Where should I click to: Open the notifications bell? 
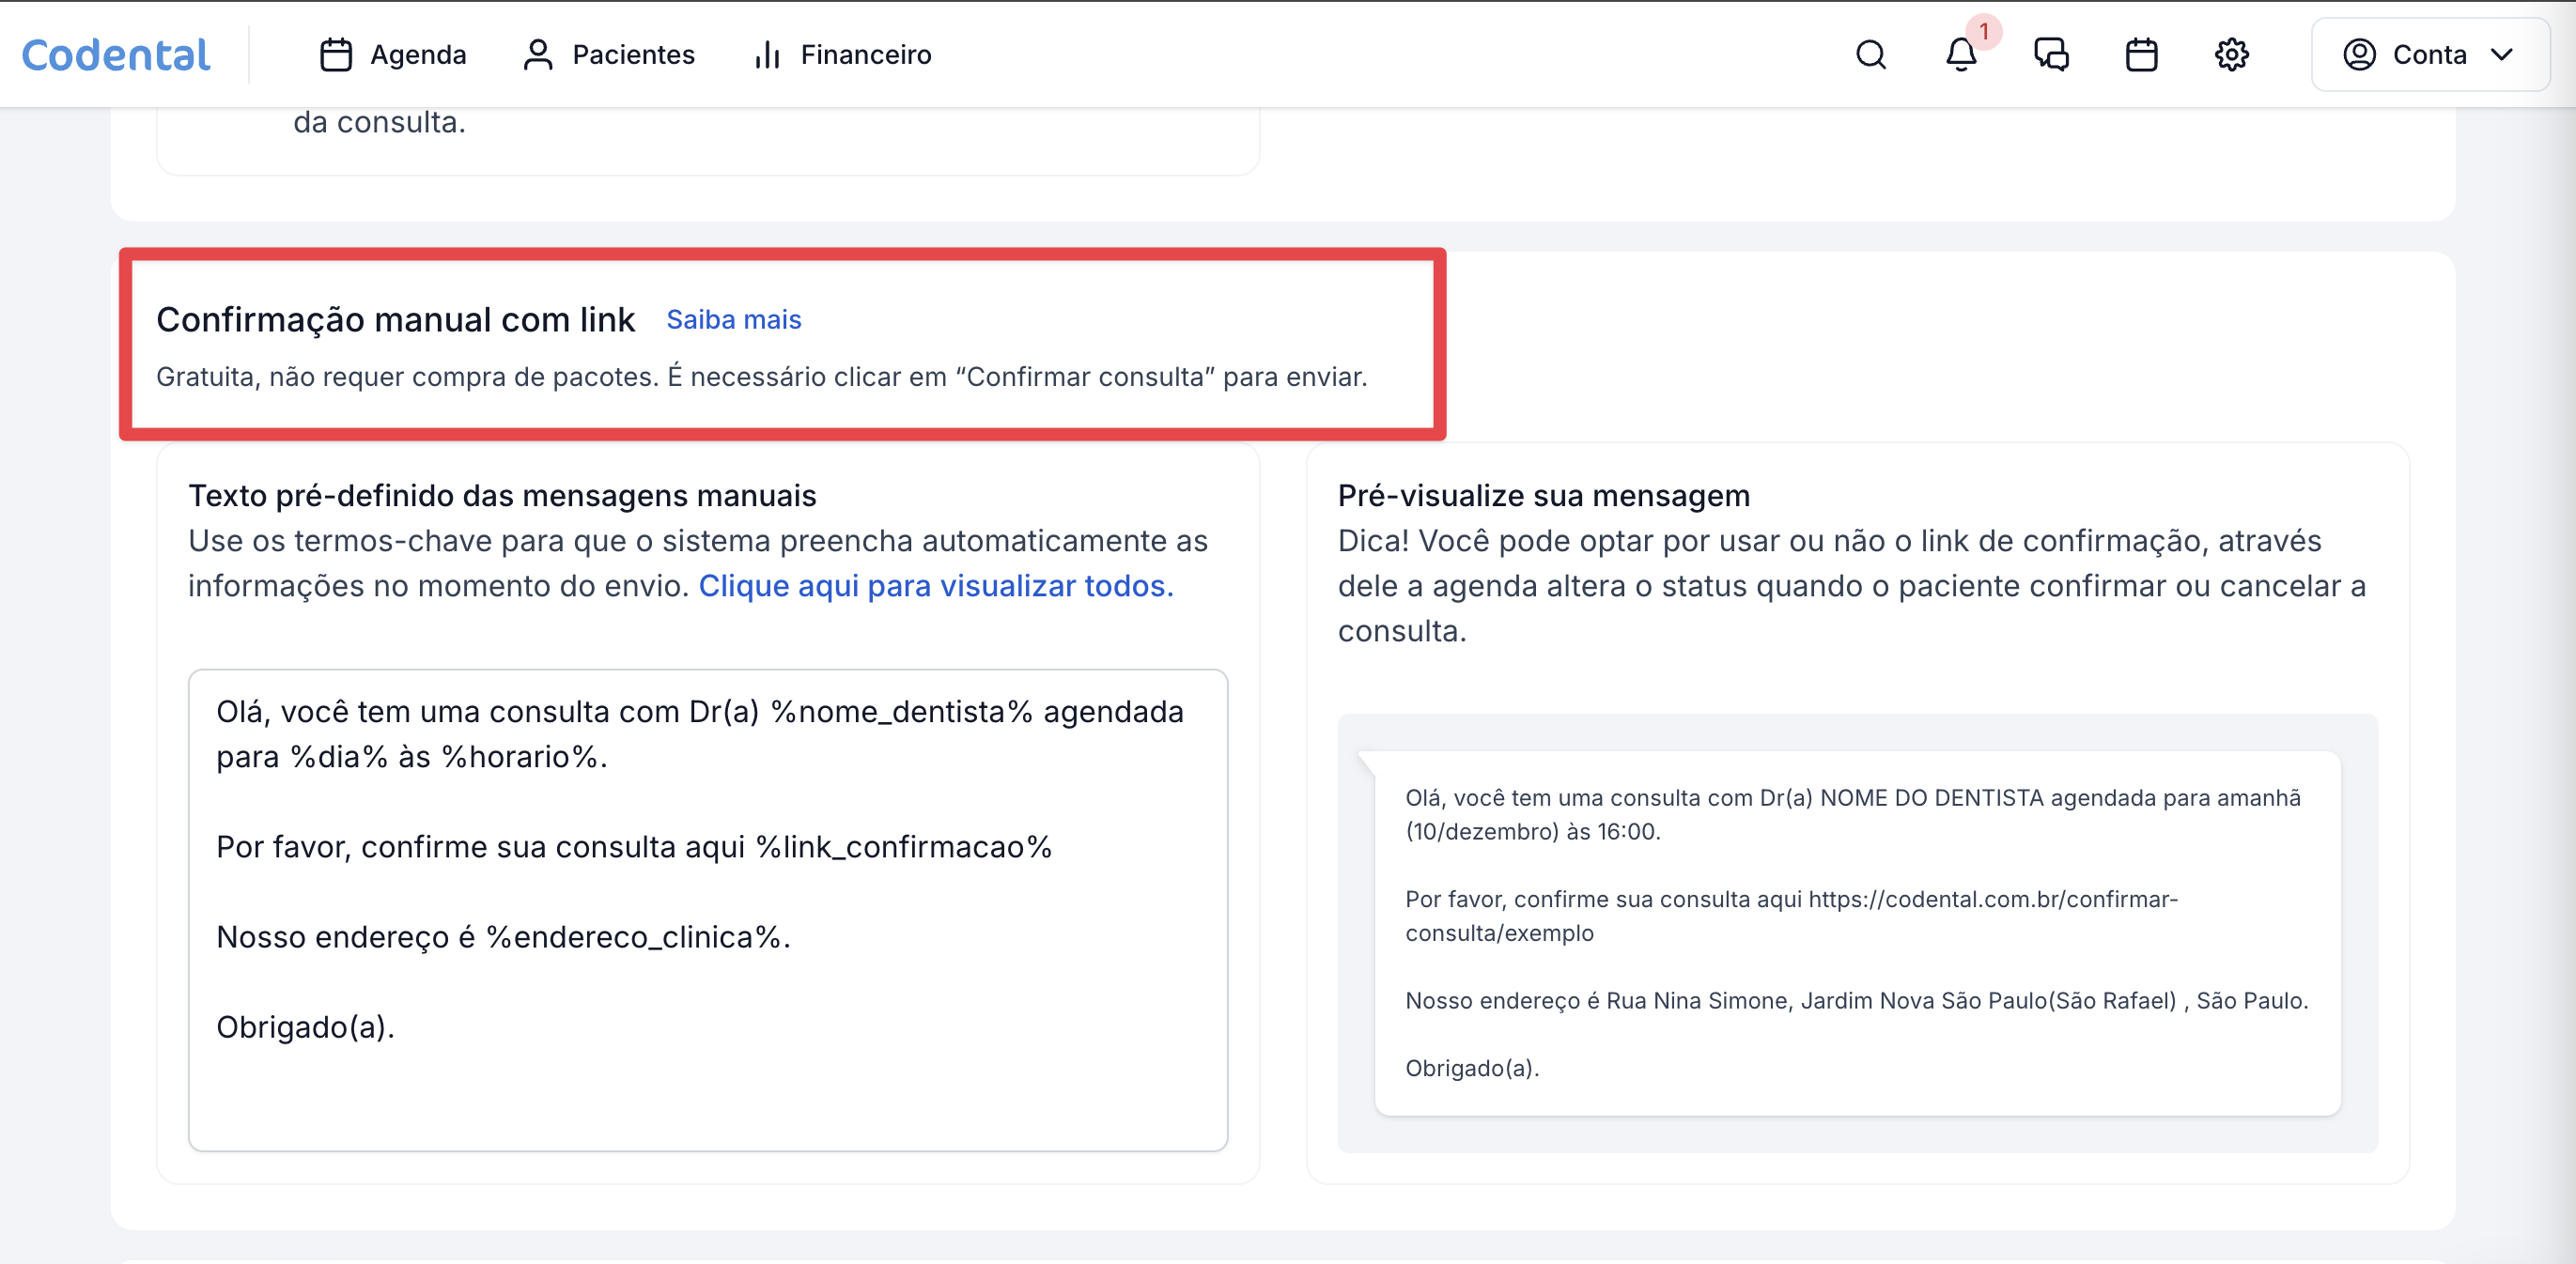click(1960, 54)
